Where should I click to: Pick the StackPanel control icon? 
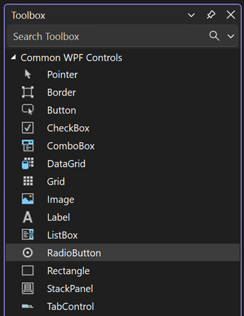[x=27, y=288]
